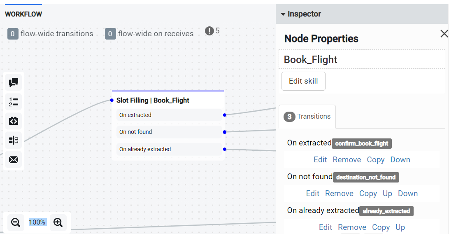Edit the On extracted transition

tap(320, 160)
